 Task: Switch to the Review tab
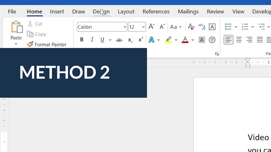(x=215, y=11)
